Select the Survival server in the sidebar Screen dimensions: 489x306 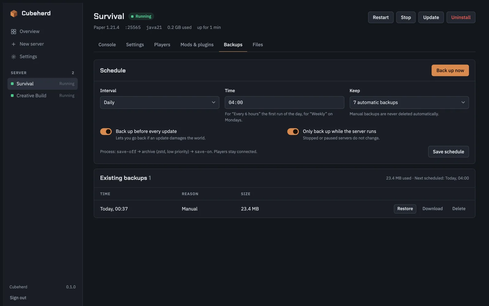[x=42, y=84]
